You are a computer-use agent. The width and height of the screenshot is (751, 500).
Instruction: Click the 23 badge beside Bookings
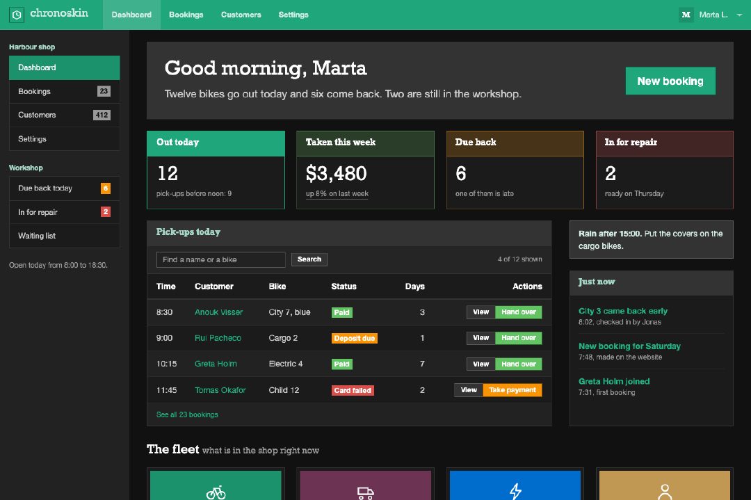[x=104, y=91]
